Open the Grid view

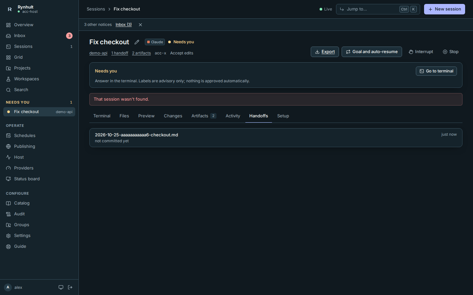(39, 57)
